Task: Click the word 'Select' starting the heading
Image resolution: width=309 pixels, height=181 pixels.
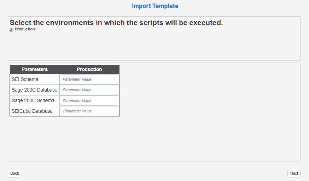Action: pyautogui.click(x=21, y=23)
